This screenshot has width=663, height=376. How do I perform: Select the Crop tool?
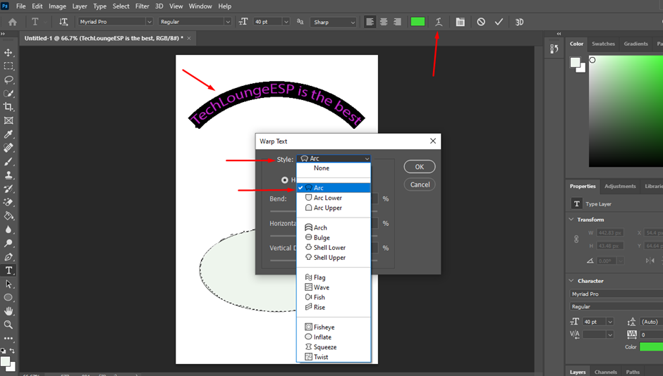coord(8,107)
